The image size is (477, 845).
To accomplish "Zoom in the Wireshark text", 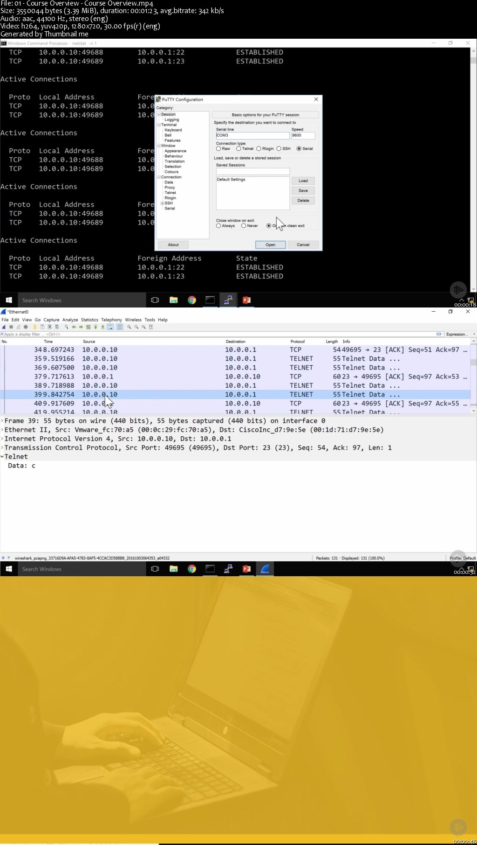I will coord(129,327).
